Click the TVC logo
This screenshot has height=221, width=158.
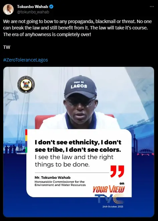(109, 199)
